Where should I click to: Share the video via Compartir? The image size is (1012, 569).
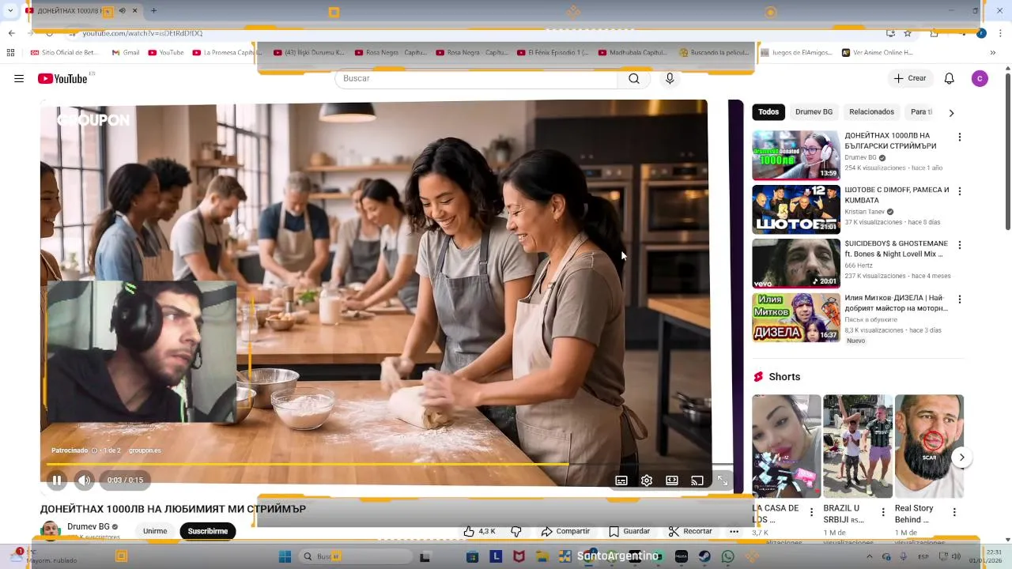point(565,531)
